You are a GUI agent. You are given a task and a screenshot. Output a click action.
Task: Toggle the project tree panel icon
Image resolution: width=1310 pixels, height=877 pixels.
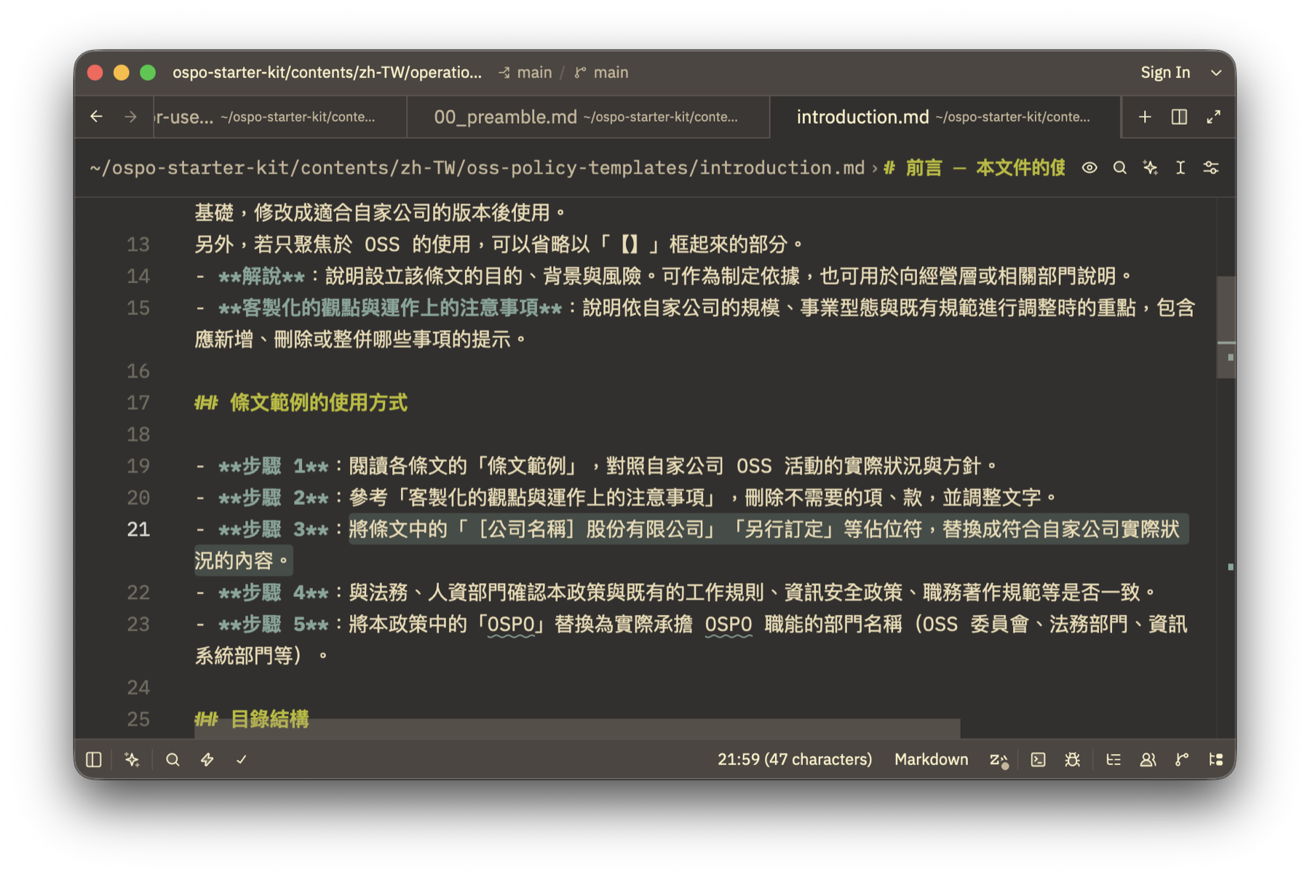pos(1215,759)
